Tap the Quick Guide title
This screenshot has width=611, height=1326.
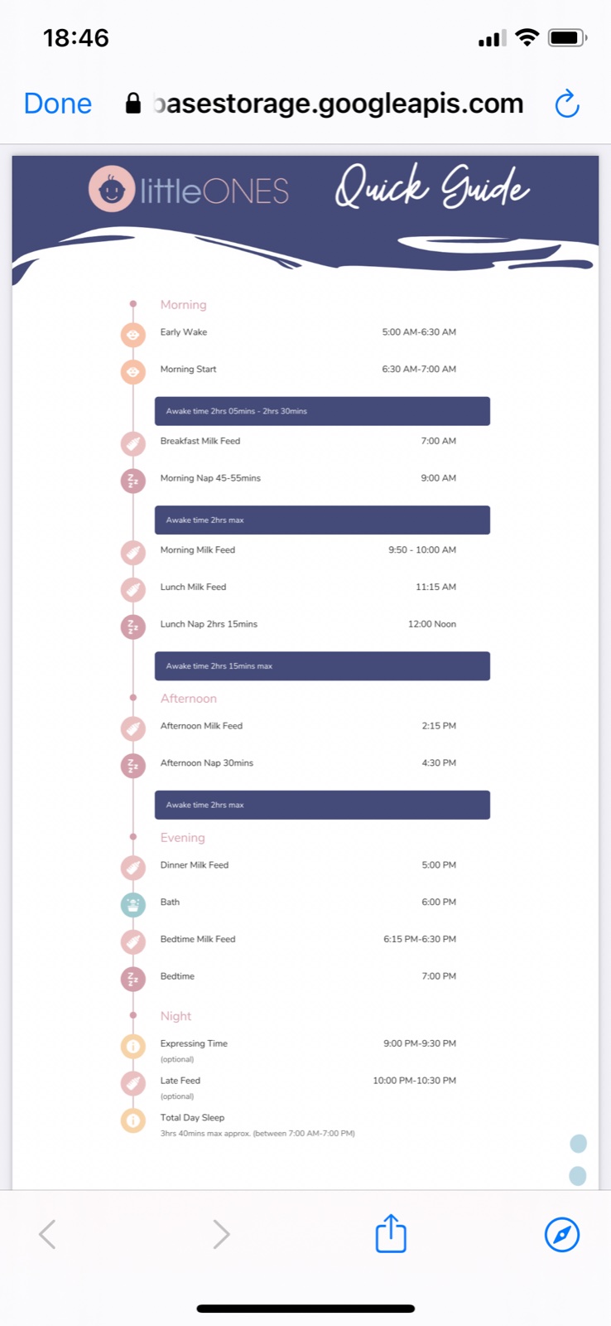tap(431, 187)
